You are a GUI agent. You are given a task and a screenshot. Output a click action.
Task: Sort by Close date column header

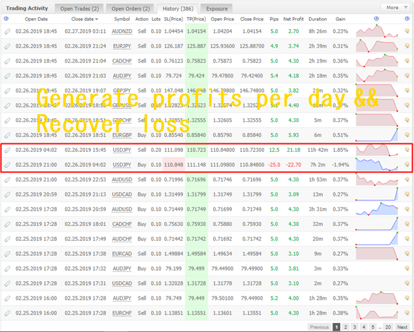(x=85, y=19)
